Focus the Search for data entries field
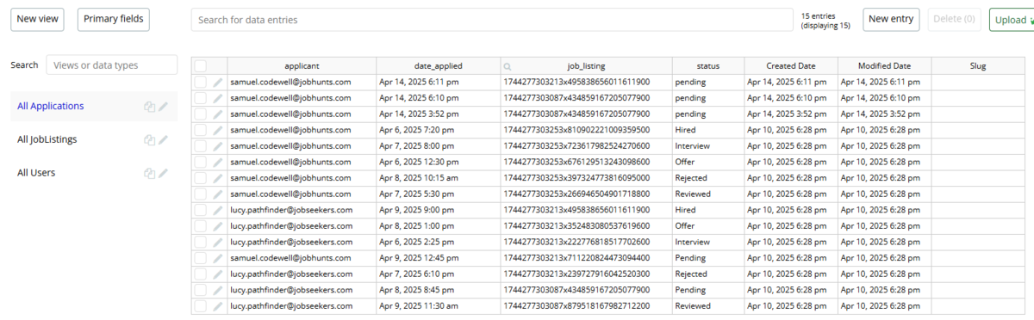The image size is (1034, 320). tap(491, 20)
